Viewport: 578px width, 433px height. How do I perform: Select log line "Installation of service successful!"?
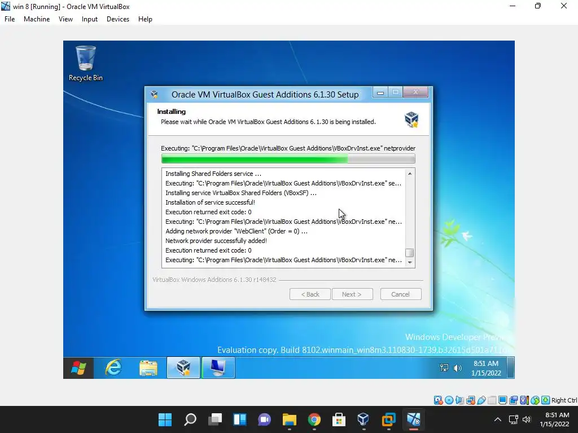[x=210, y=202]
